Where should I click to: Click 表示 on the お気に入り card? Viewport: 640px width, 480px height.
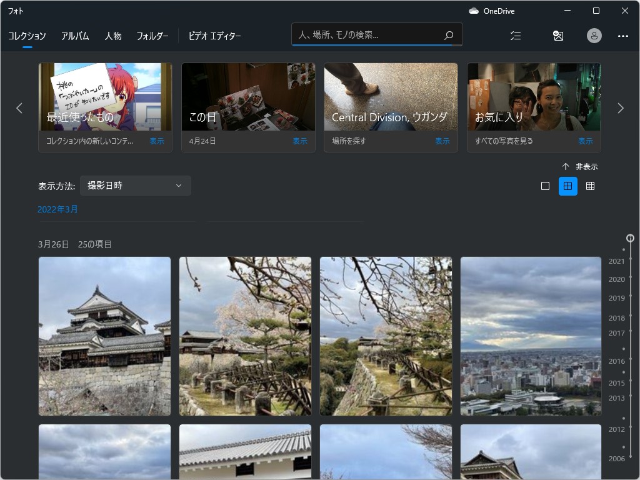585,141
